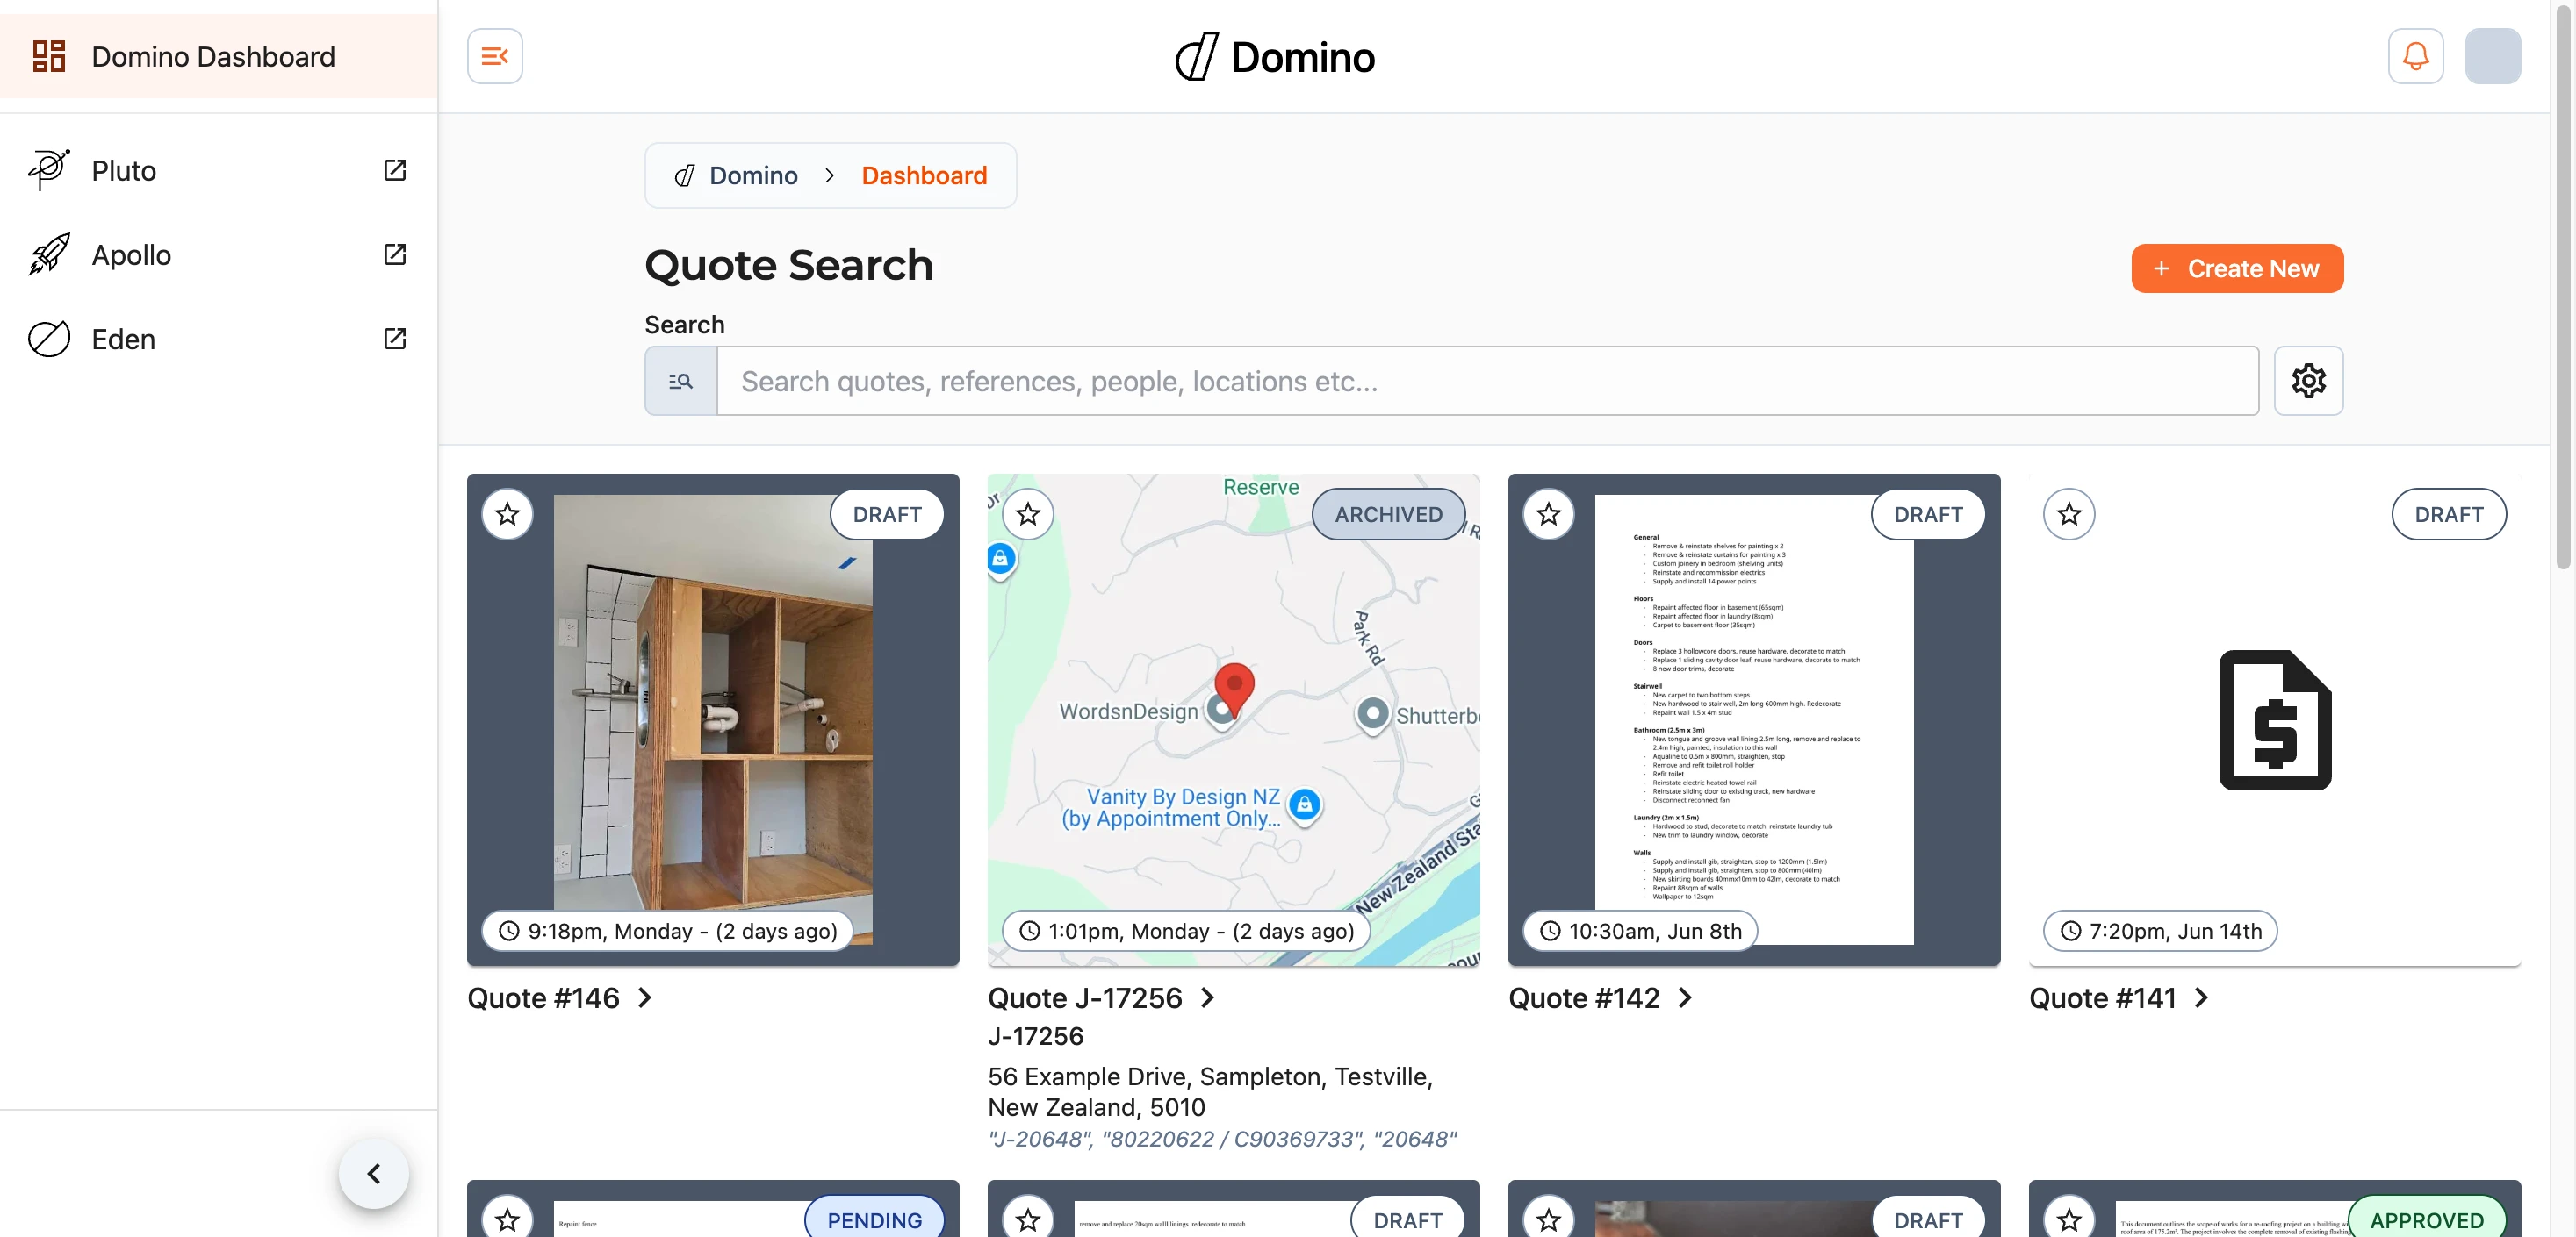Viewport: 2576px width, 1237px height.
Task: Click '1:01pm, Monday - (2 days ago)' timestamp
Action: pyautogui.click(x=1186, y=930)
